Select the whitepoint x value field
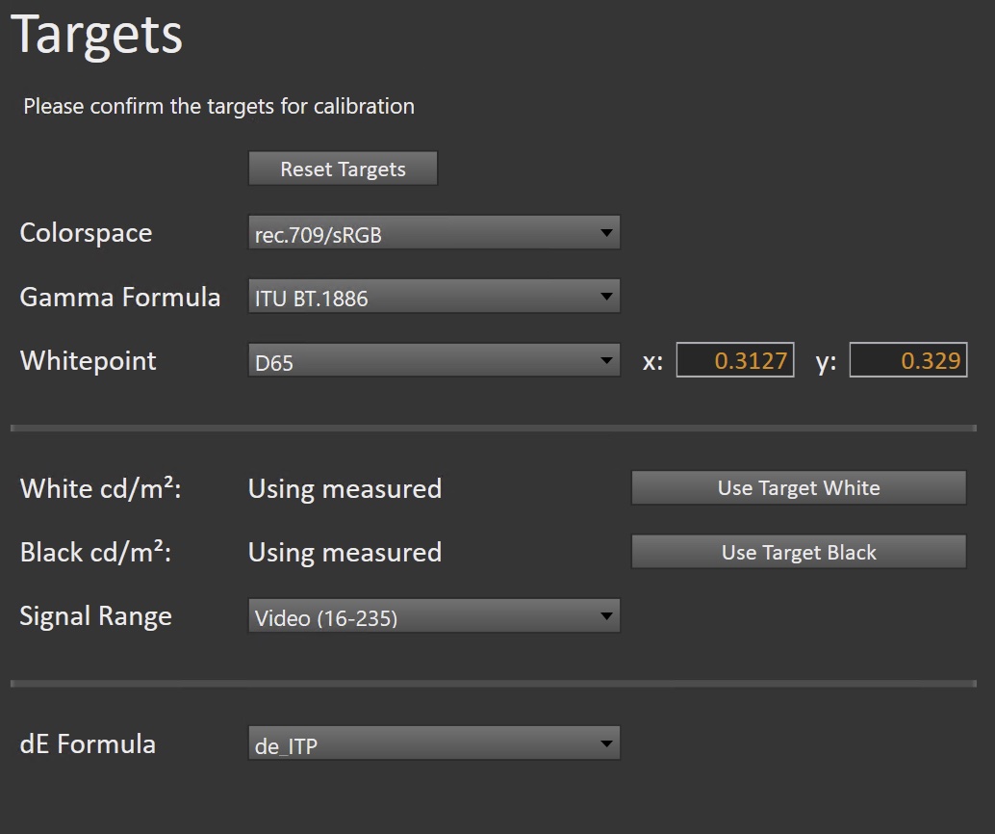995x834 pixels. pos(735,360)
